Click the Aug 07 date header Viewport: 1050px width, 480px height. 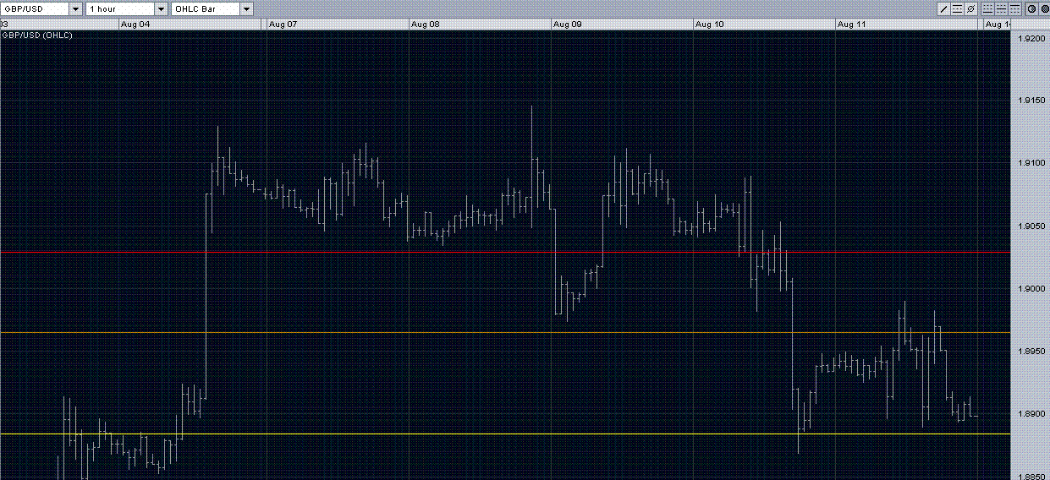283,25
